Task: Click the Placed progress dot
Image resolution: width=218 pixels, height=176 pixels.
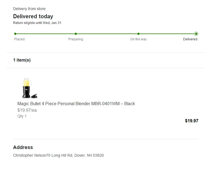Action: pos(15,34)
